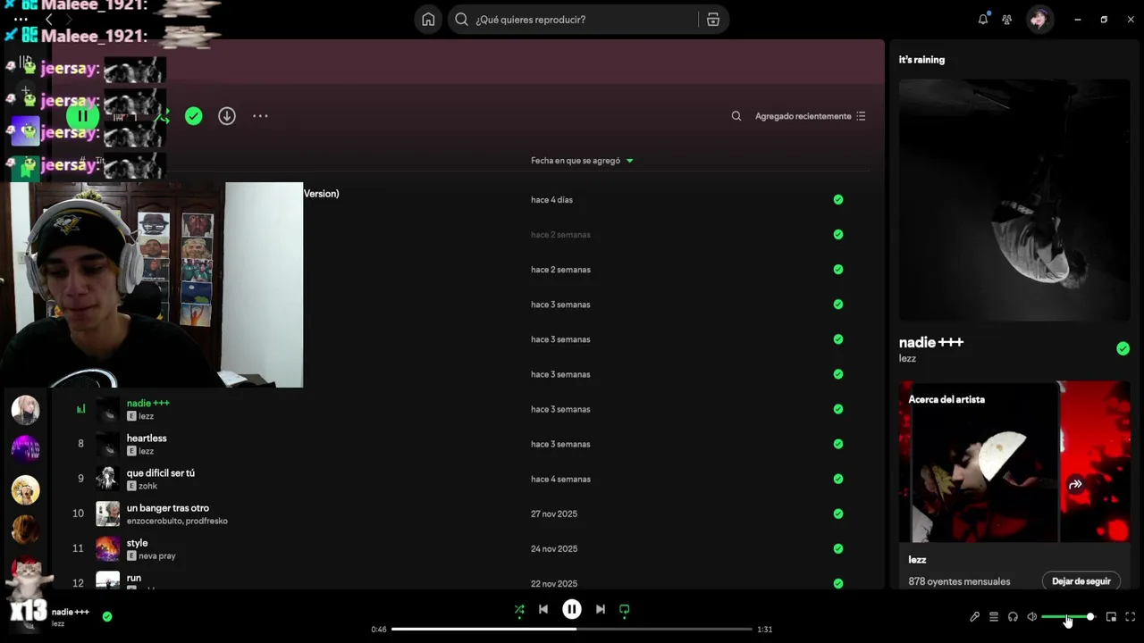1144x643 pixels.
Task: Seek on the song progress bar
Action: (572, 629)
